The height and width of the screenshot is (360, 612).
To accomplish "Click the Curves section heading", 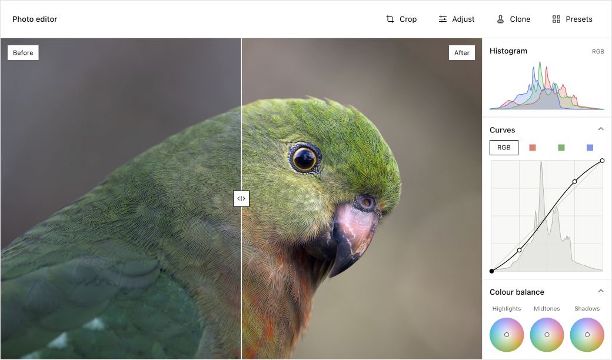I will pyautogui.click(x=503, y=130).
